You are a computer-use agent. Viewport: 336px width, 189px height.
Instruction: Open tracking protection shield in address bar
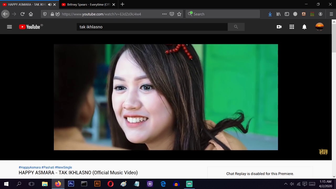coord(45,14)
